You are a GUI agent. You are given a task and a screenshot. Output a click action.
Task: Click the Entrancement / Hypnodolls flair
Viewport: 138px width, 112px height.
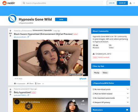pos(42,30)
